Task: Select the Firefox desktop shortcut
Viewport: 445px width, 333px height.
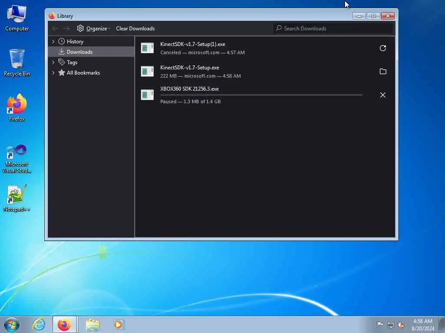Action: pos(17,108)
